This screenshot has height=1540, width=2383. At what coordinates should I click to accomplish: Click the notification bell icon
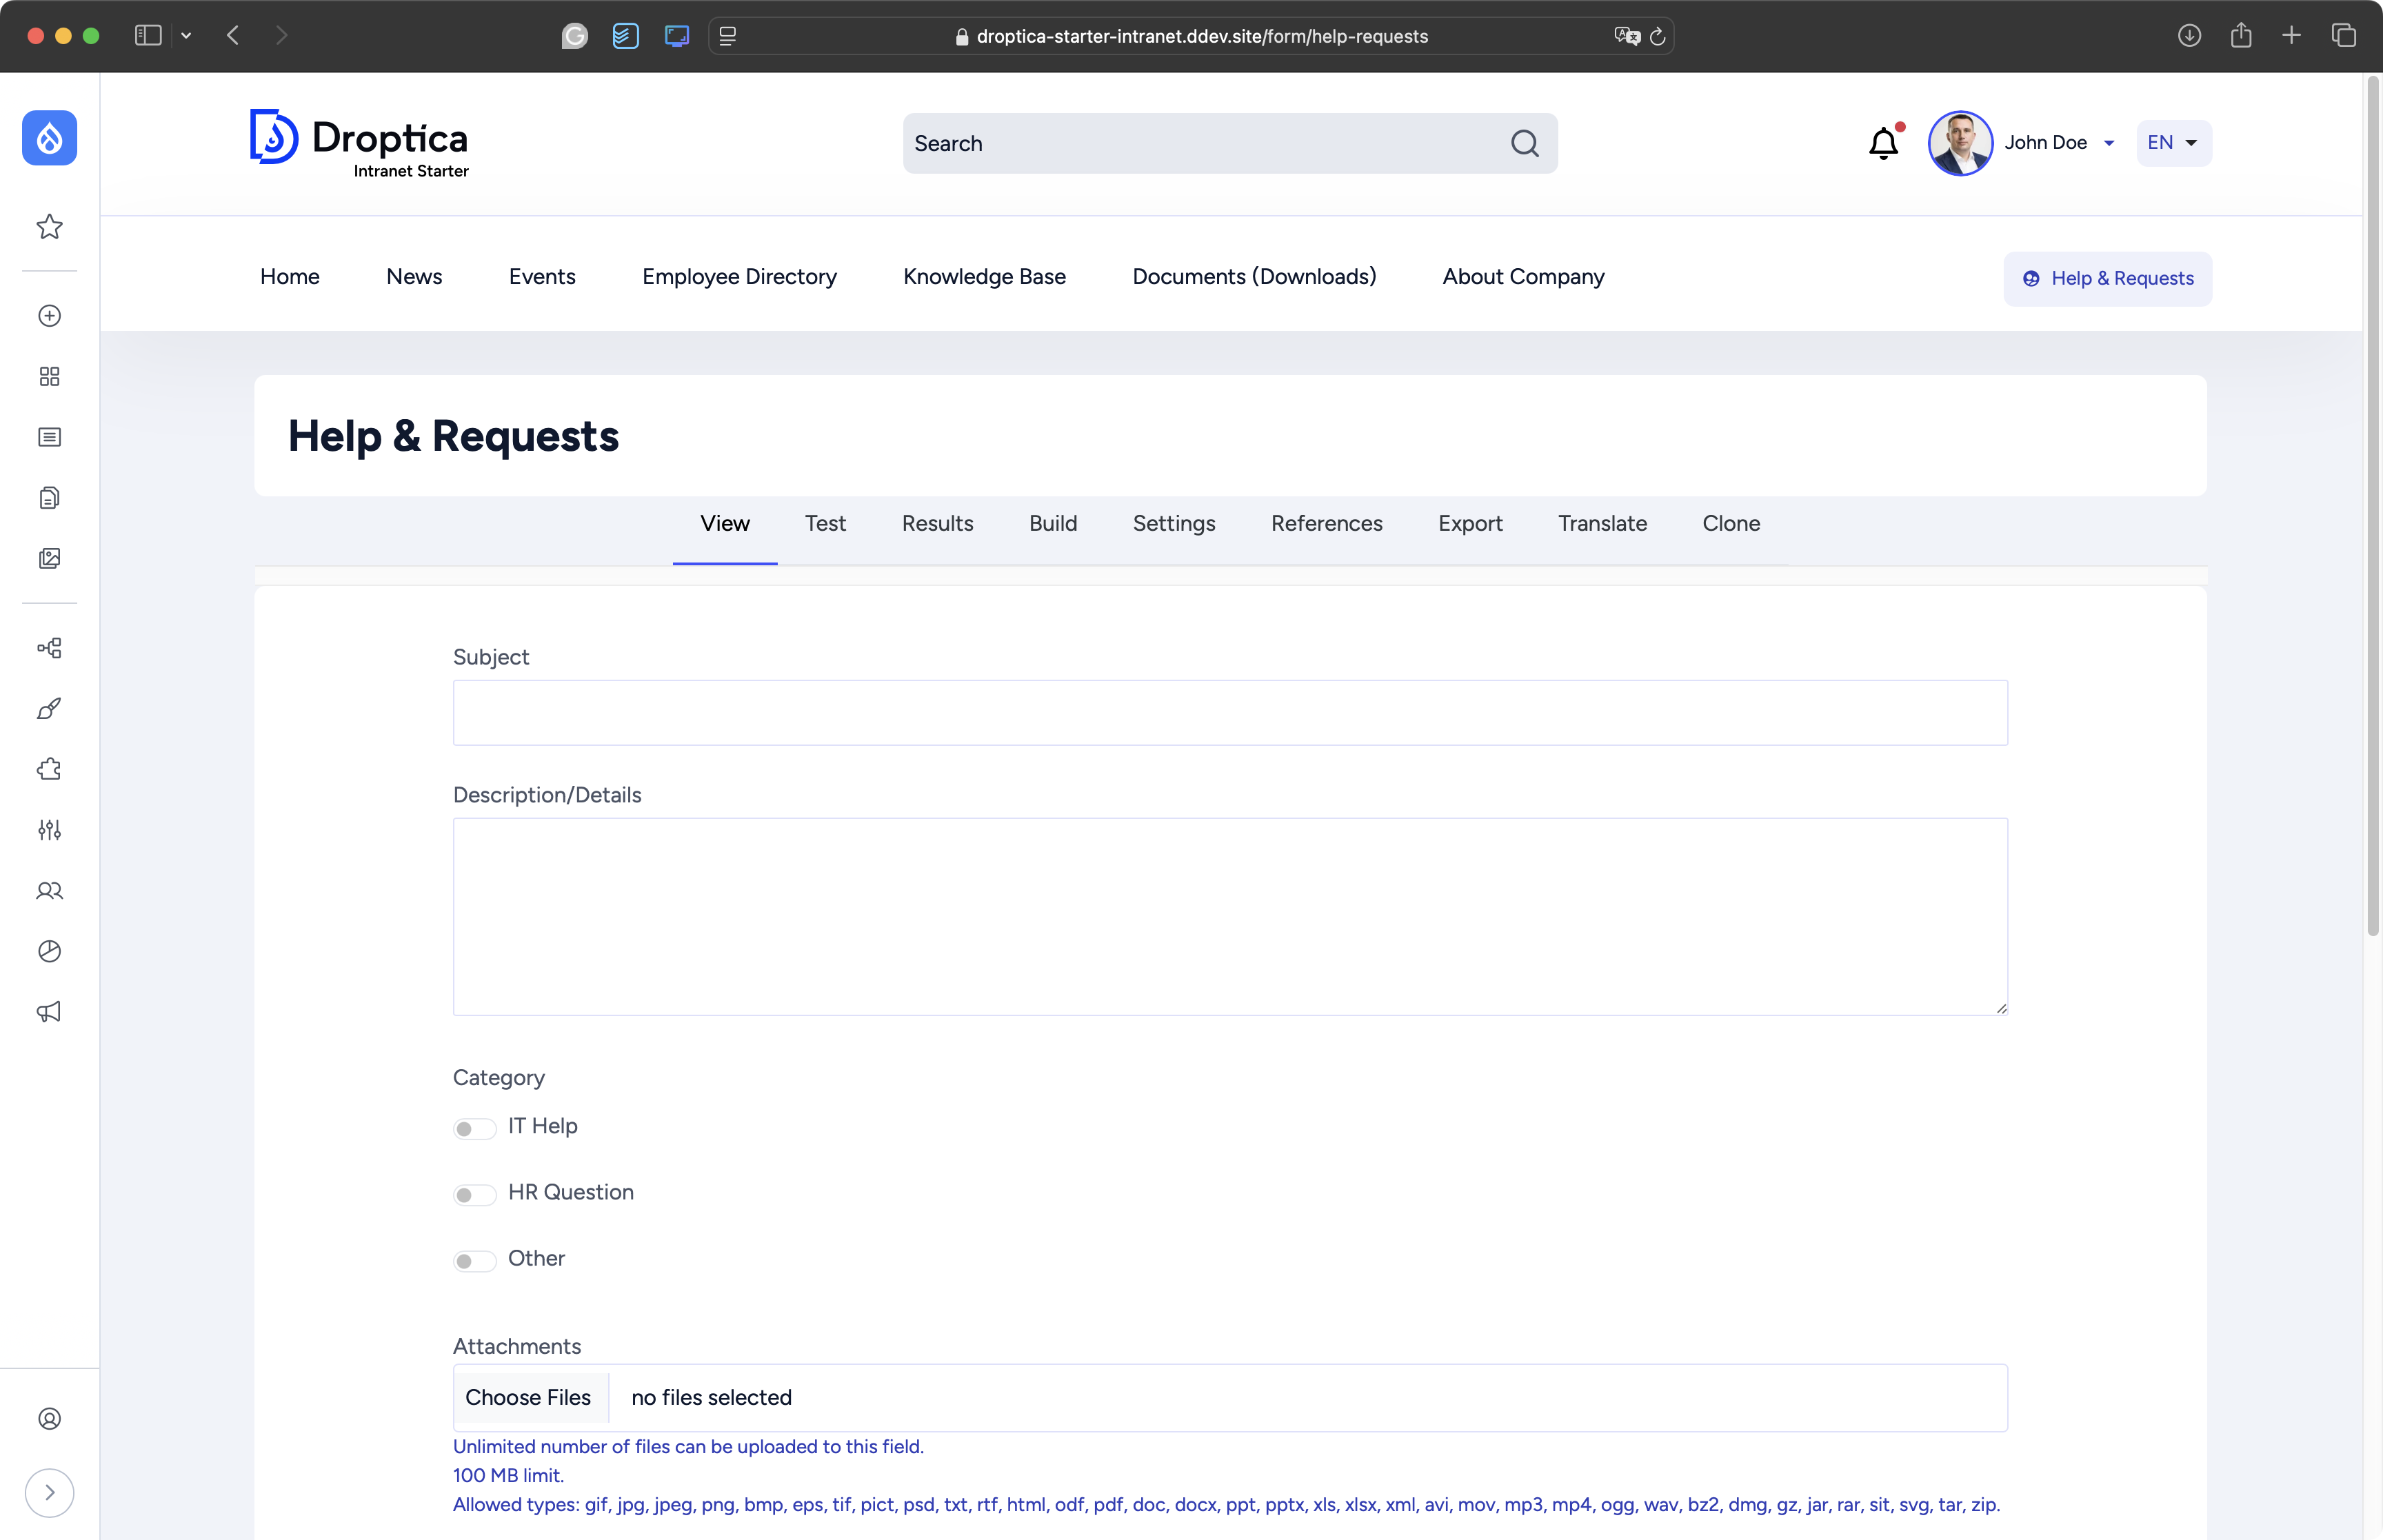pos(1884,143)
